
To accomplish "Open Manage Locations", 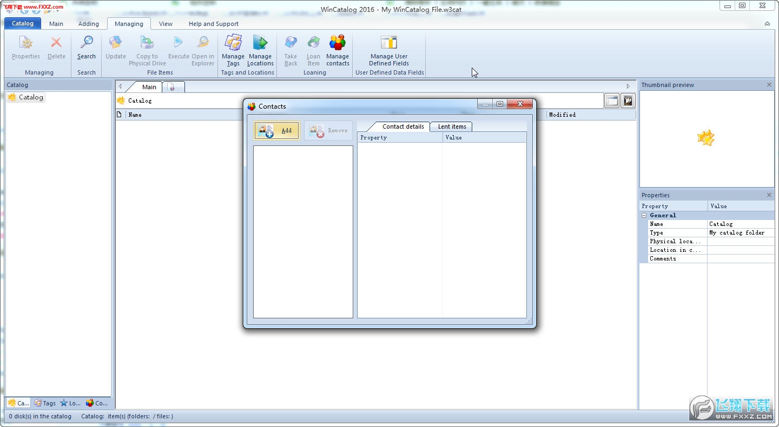I will tap(260, 51).
